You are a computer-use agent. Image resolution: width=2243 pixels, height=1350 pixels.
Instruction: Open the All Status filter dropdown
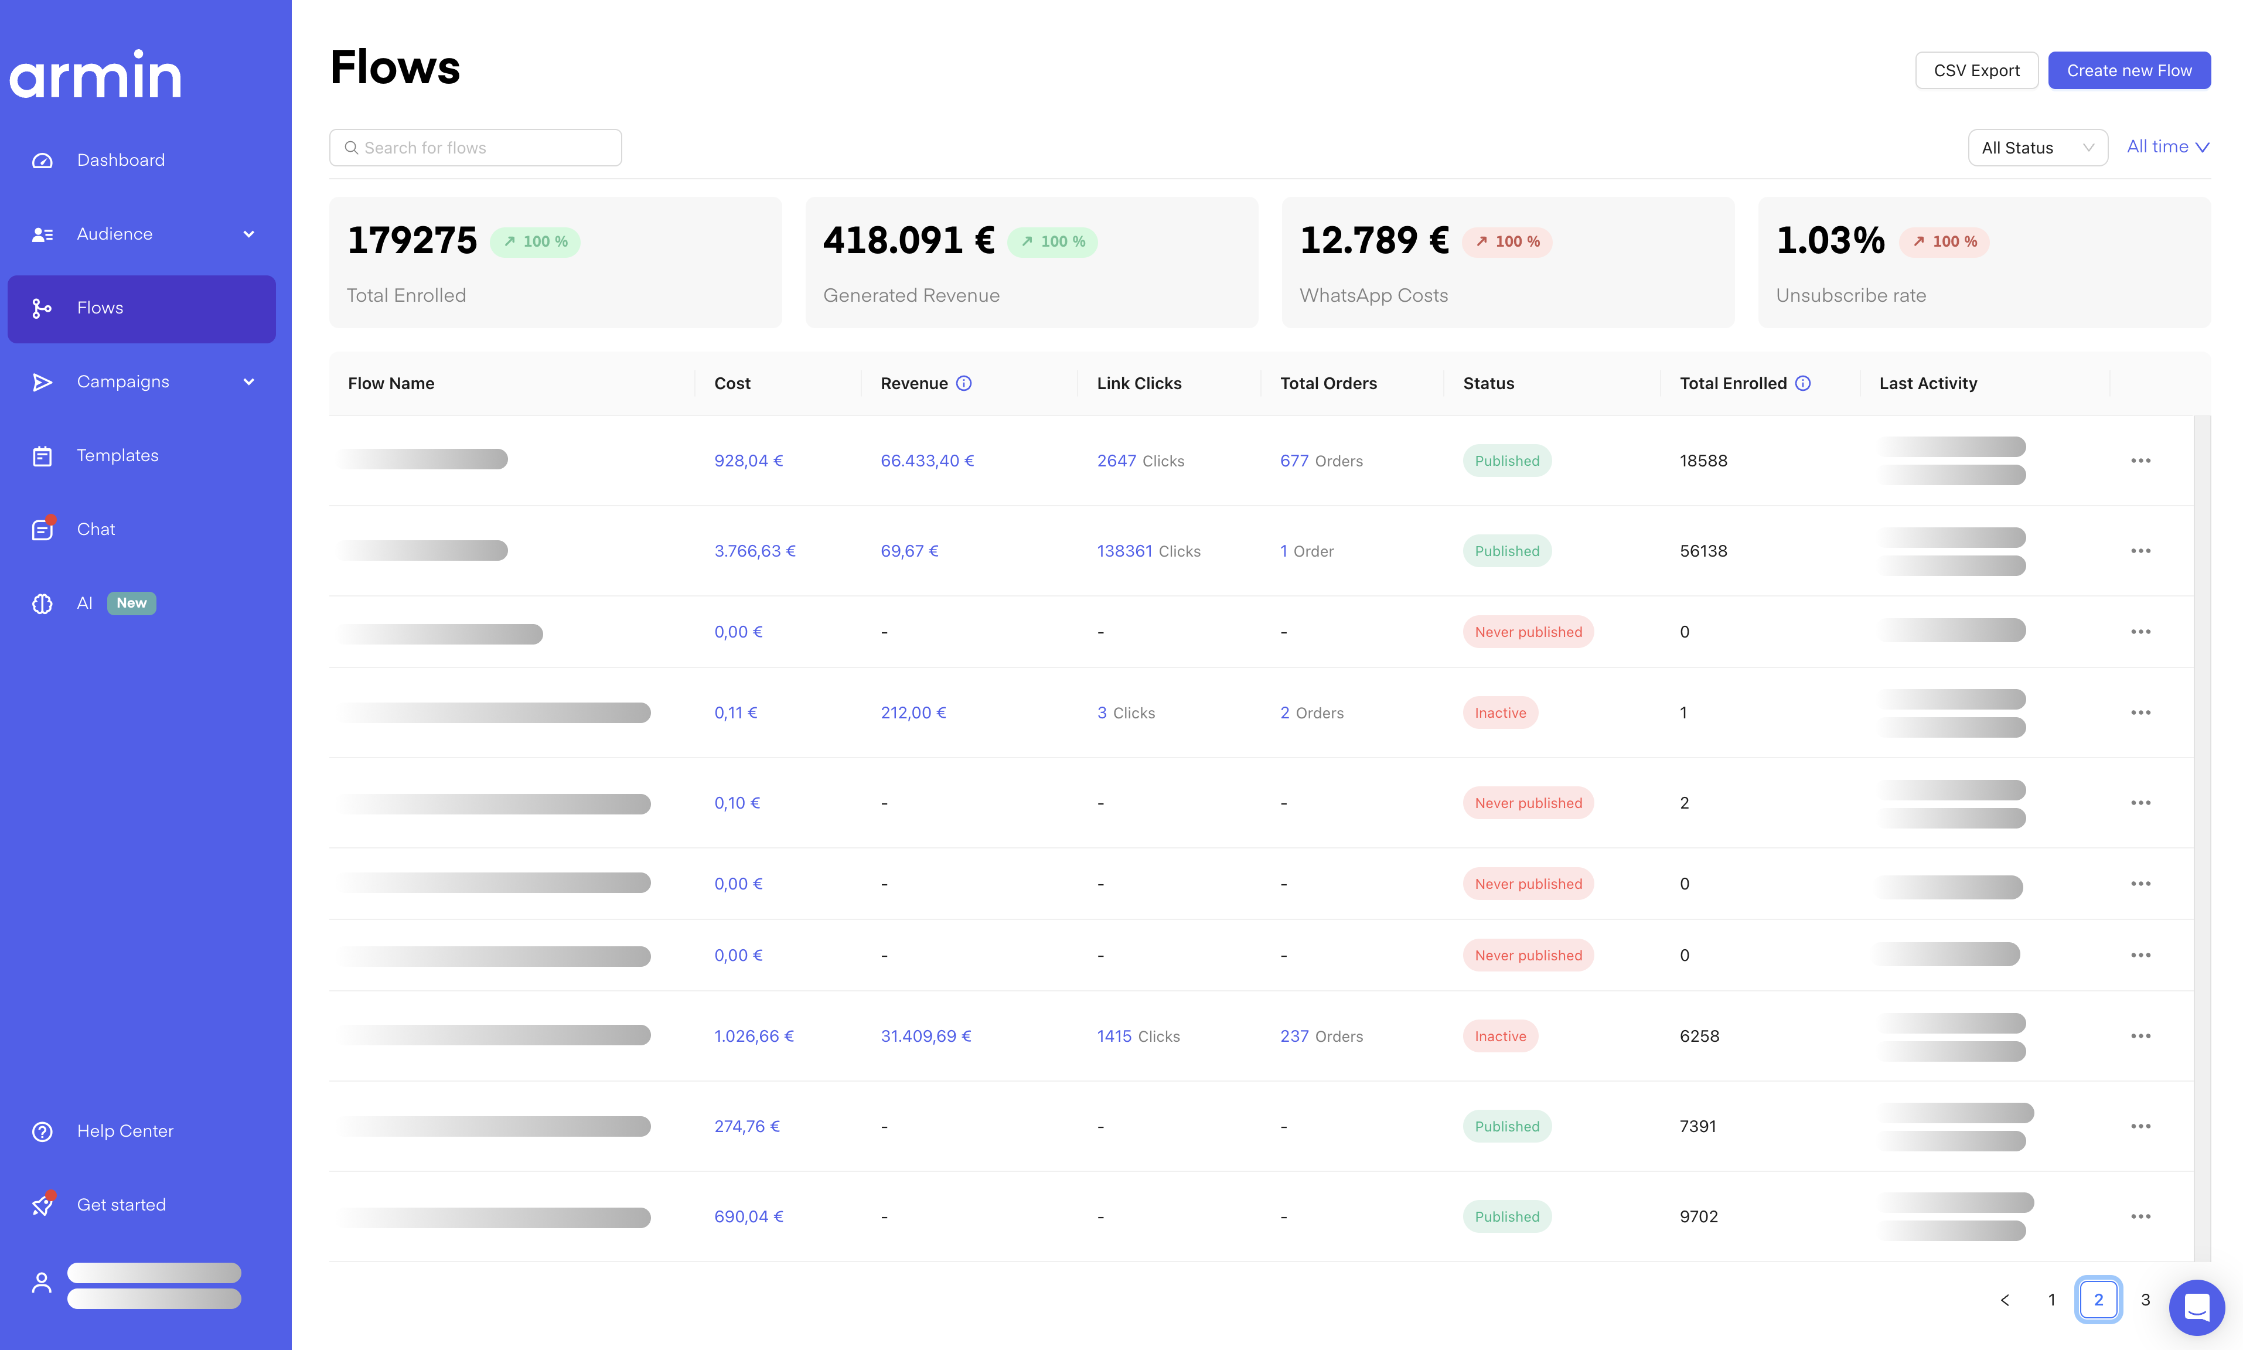[2037, 148]
